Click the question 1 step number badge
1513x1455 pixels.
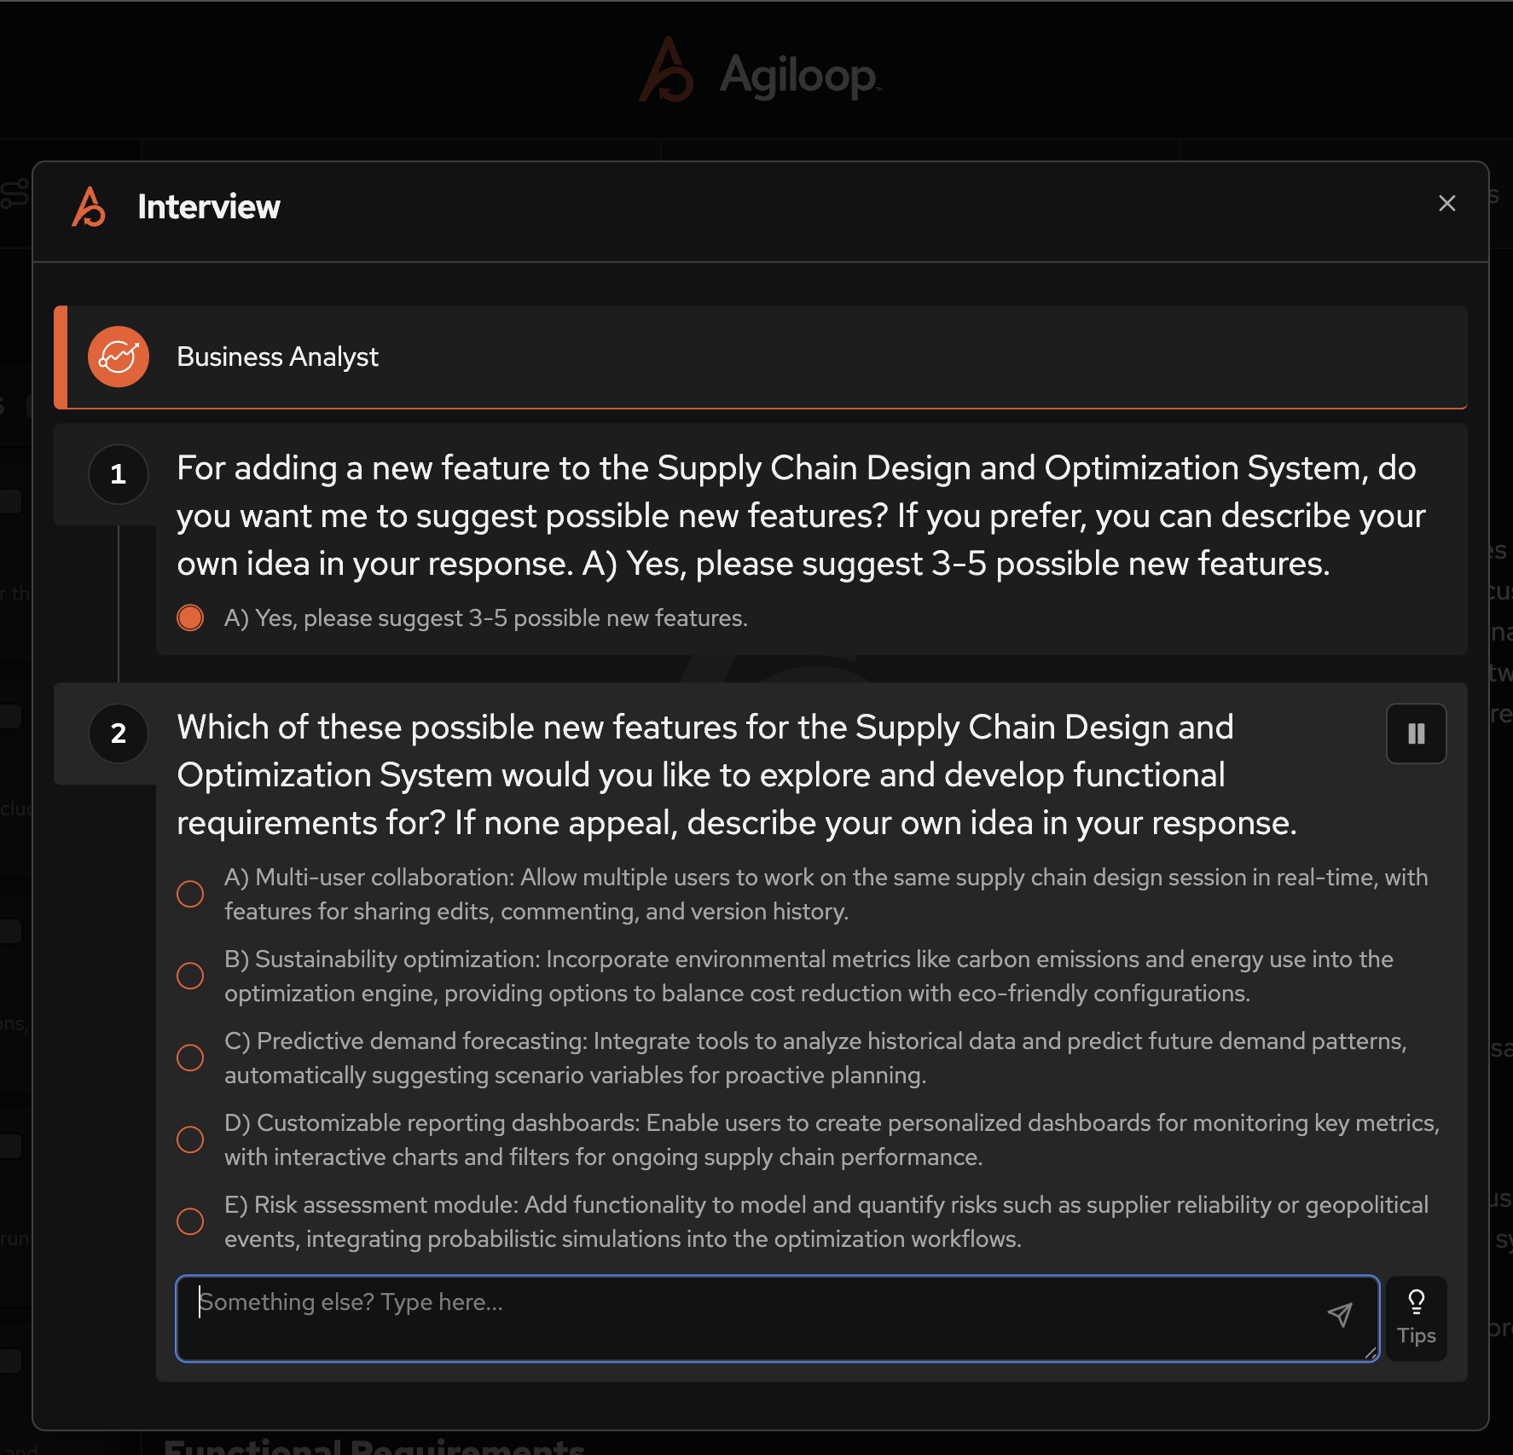pyautogui.click(x=119, y=474)
